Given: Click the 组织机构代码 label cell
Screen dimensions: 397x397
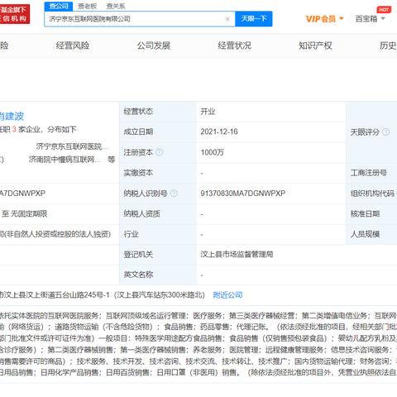Looking at the screenshot, I should (371, 194).
